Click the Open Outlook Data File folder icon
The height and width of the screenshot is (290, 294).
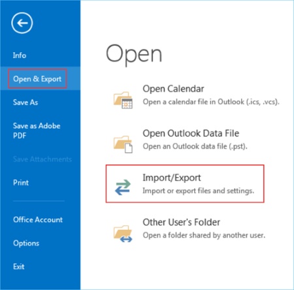(123, 144)
